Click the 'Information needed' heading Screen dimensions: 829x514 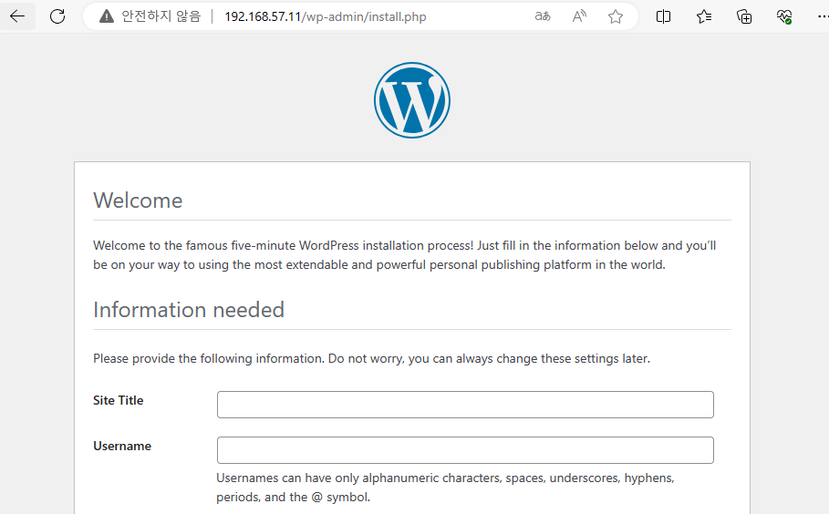coord(189,310)
